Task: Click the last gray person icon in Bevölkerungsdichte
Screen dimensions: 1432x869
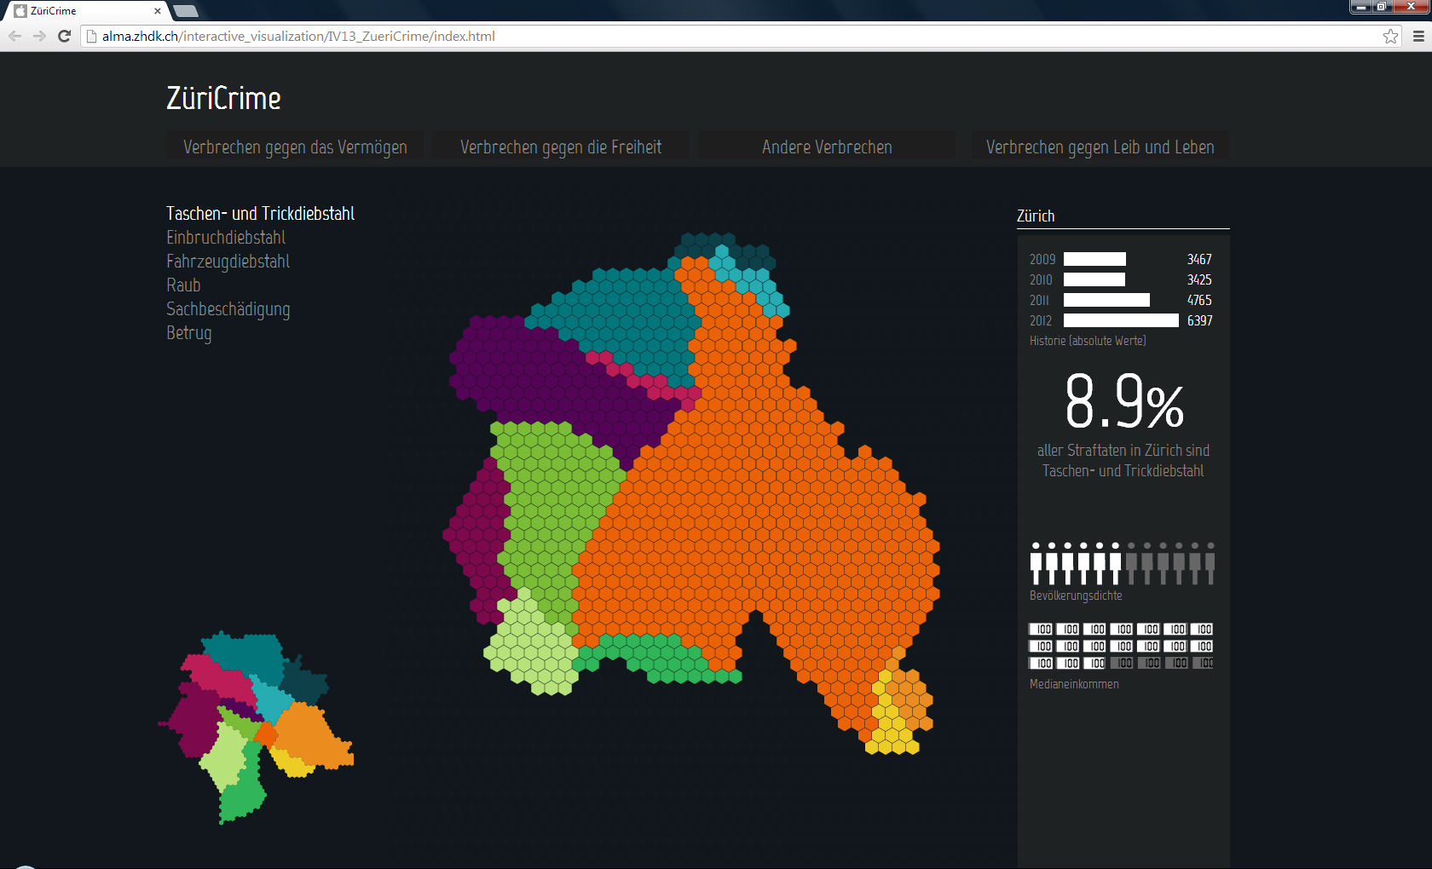Action: pos(1210,563)
